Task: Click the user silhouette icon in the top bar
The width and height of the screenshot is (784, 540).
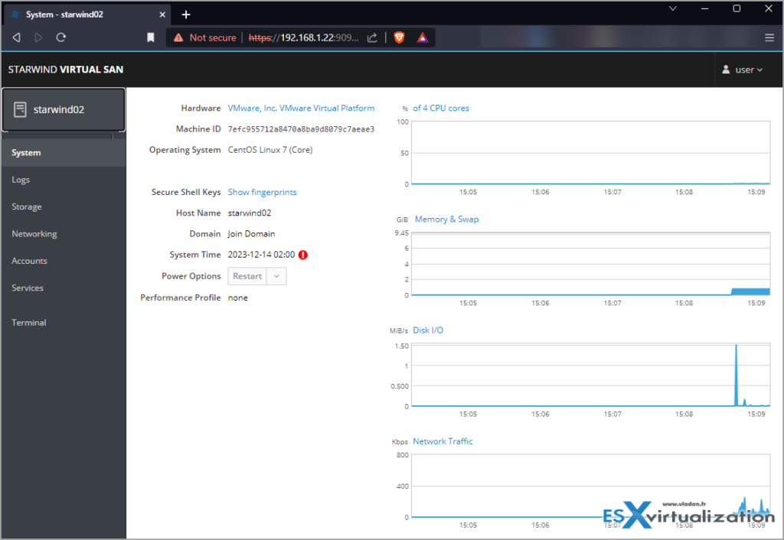Action: click(x=726, y=69)
